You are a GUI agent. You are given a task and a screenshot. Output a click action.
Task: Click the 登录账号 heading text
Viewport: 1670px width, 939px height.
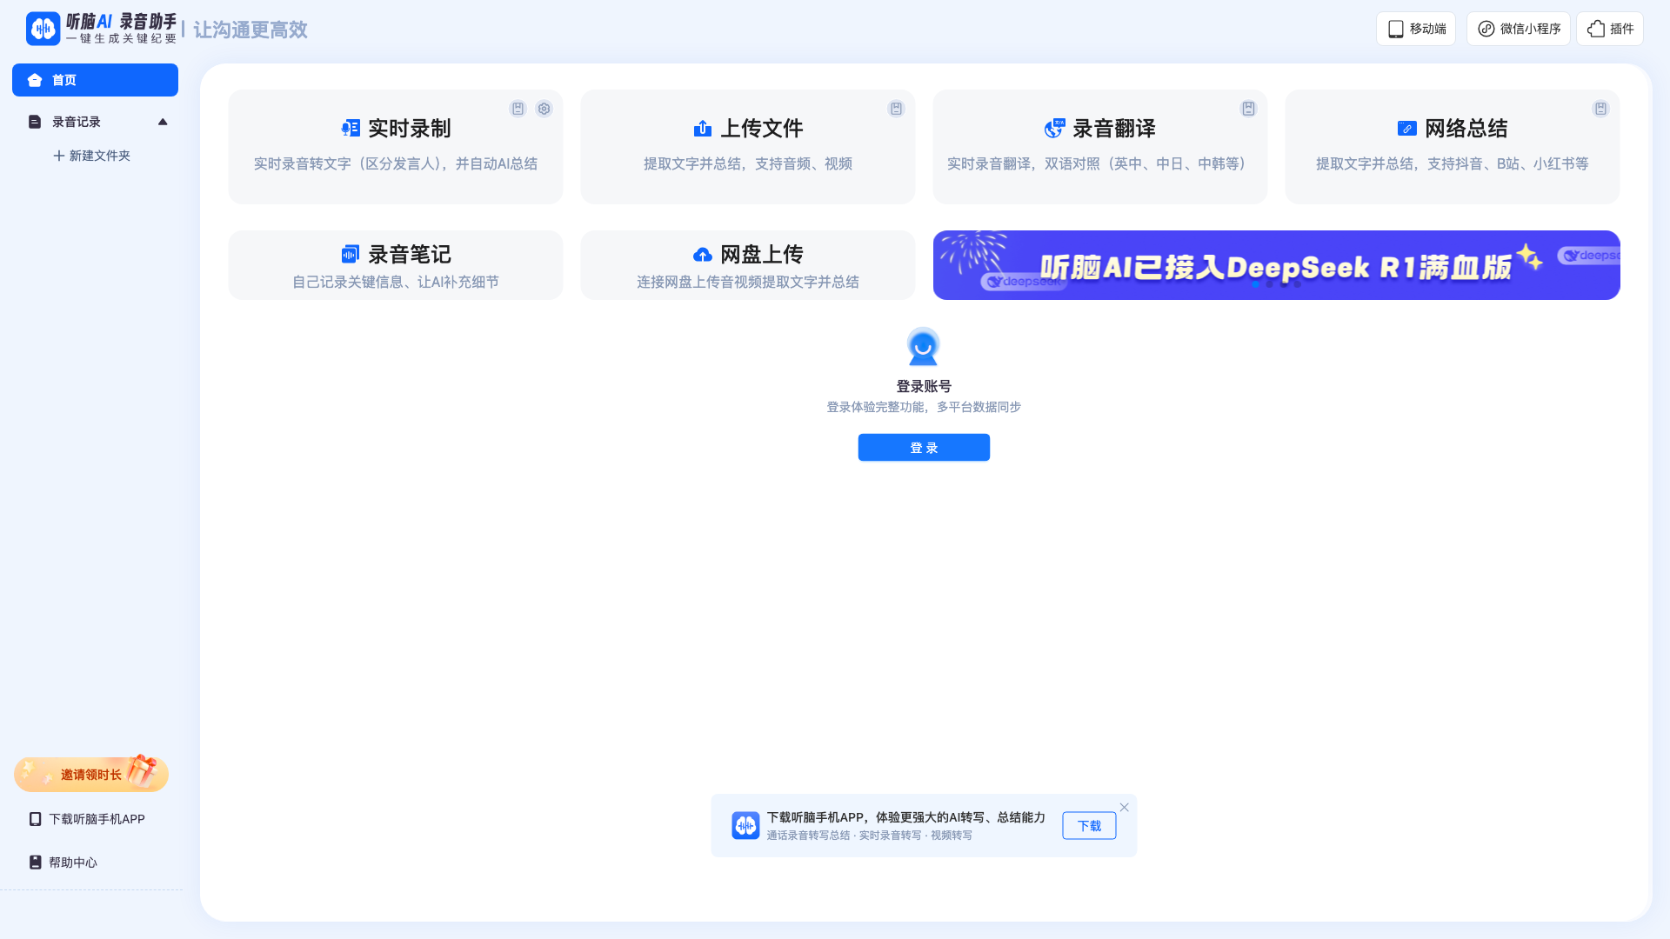(x=924, y=386)
